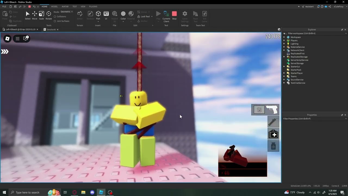Viewport: 348px width, 196px height.
Task: Switch to the MODEL ribbon tab
Action: click(54, 7)
